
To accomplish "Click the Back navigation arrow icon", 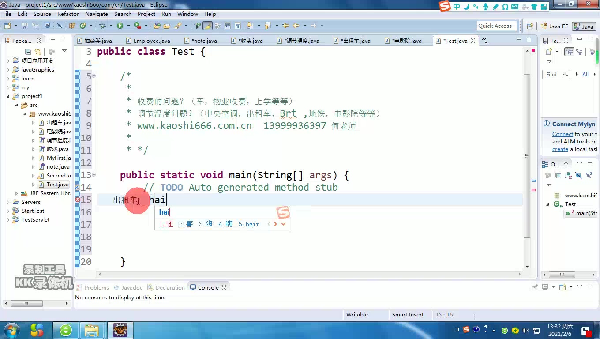I will coord(296,26).
